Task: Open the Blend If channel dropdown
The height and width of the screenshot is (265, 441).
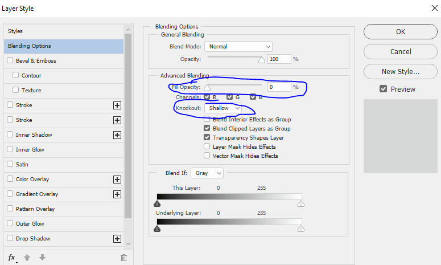Action: tap(207, 173)
